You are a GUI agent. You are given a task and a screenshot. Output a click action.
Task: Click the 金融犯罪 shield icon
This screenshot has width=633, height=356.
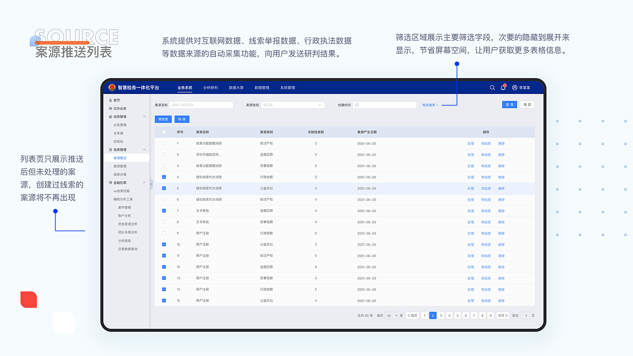tap(110, 182)
